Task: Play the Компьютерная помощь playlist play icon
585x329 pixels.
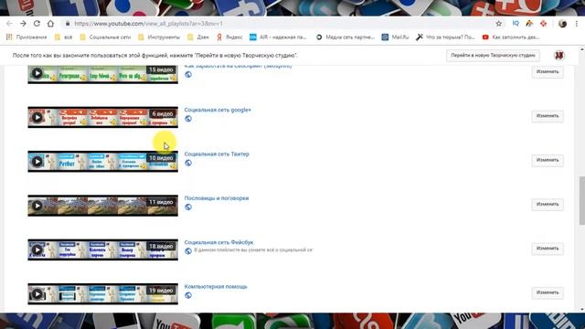Action: (37, 293)
